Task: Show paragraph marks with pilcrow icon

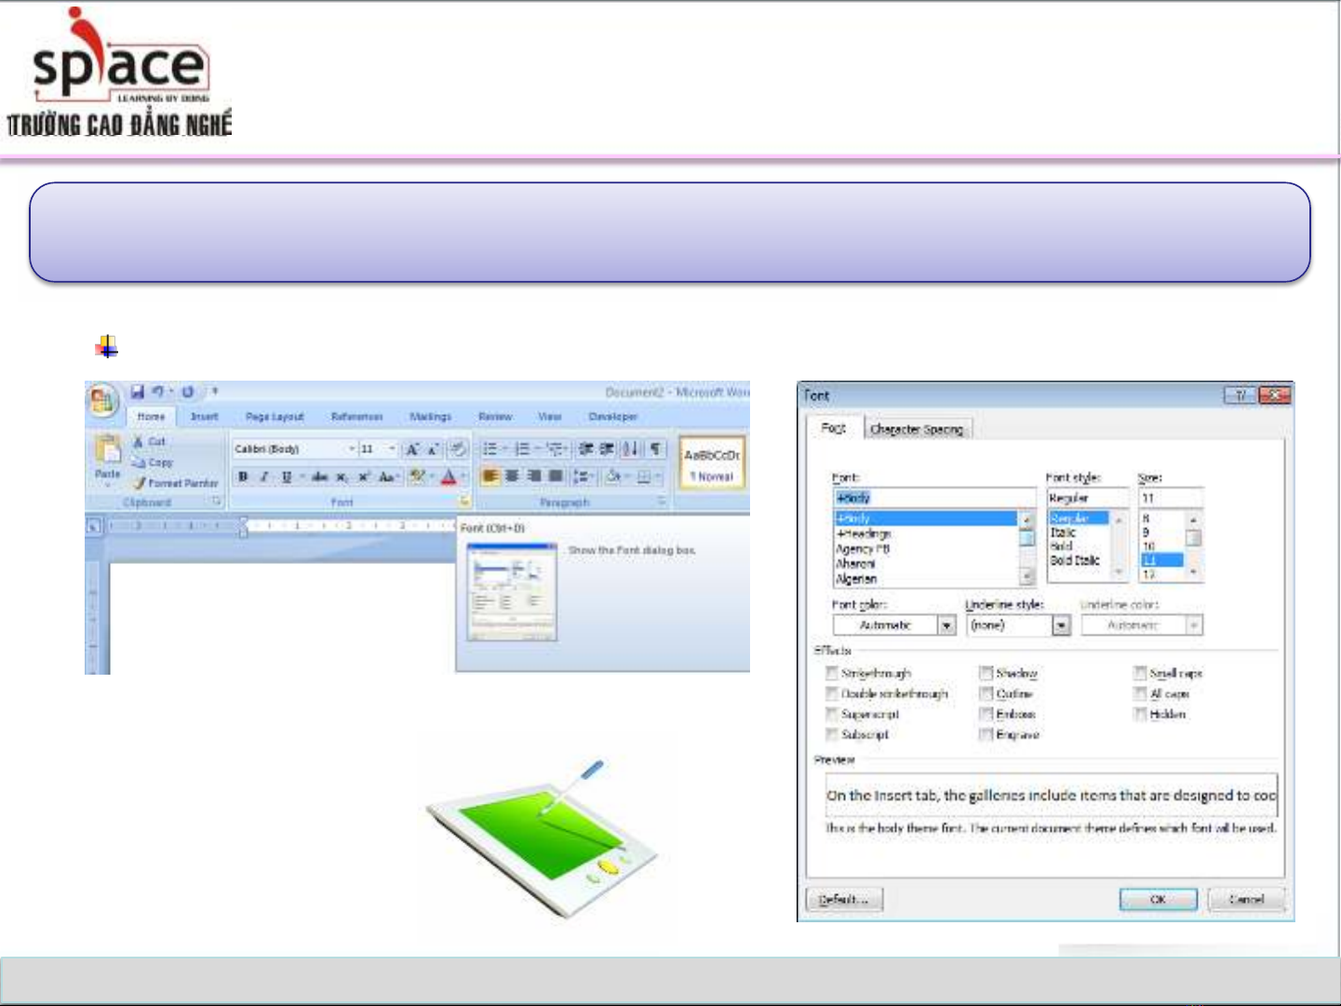Action: pyautogui.click(x=656, y=449)
